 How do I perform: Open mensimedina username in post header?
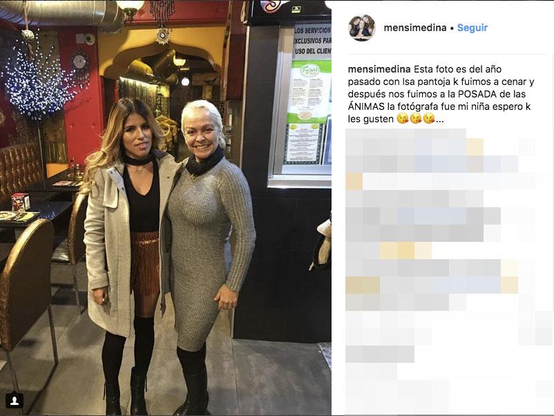pyautogui.click(x=415, y=28)
